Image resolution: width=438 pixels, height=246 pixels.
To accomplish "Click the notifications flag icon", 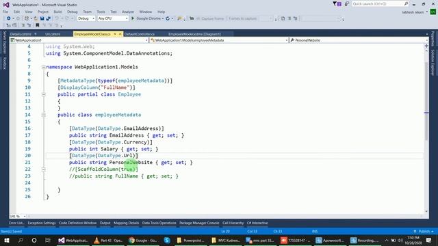I will [337, 3].
